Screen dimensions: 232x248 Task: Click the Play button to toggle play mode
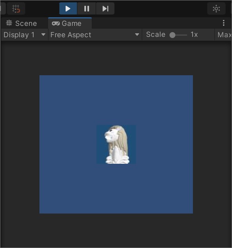68,9
